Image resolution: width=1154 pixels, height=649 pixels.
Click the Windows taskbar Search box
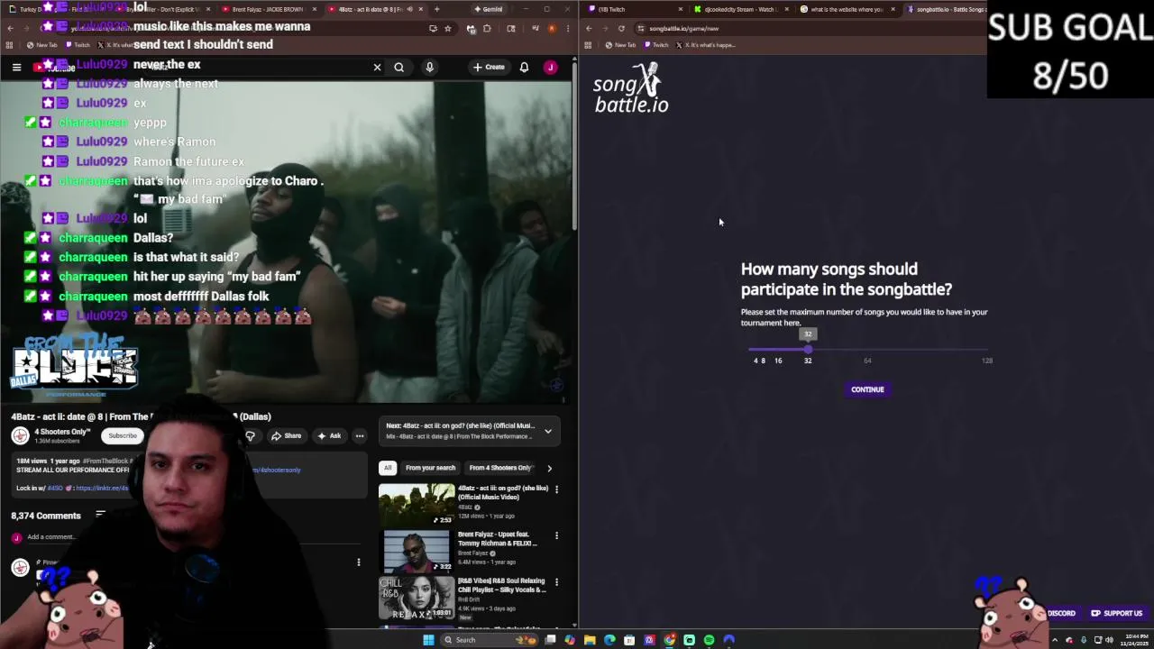click(489, 640)
